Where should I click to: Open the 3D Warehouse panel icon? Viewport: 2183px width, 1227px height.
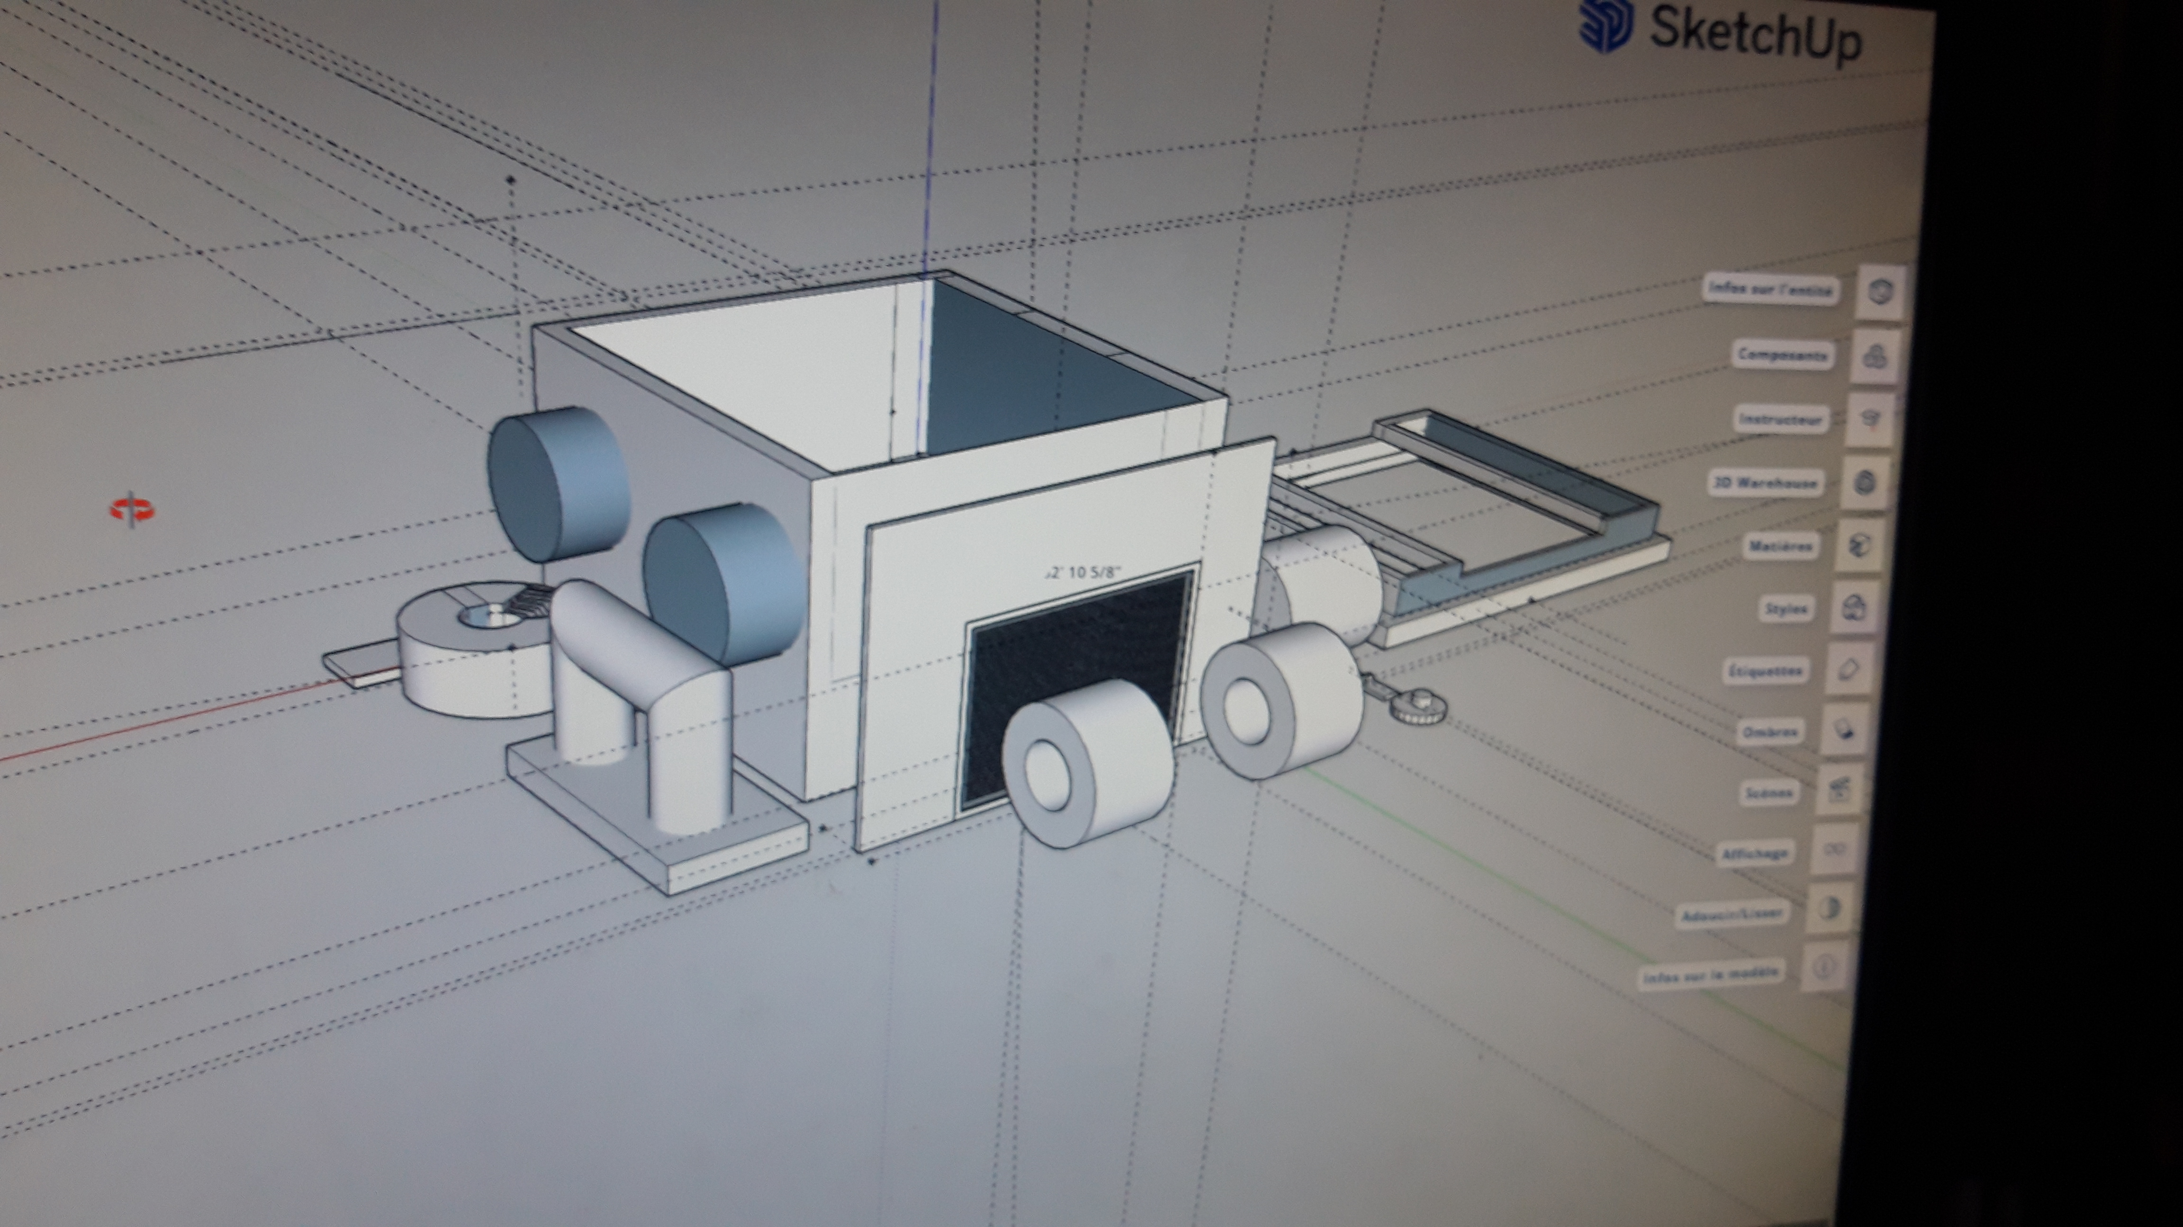click(1864, 483)
